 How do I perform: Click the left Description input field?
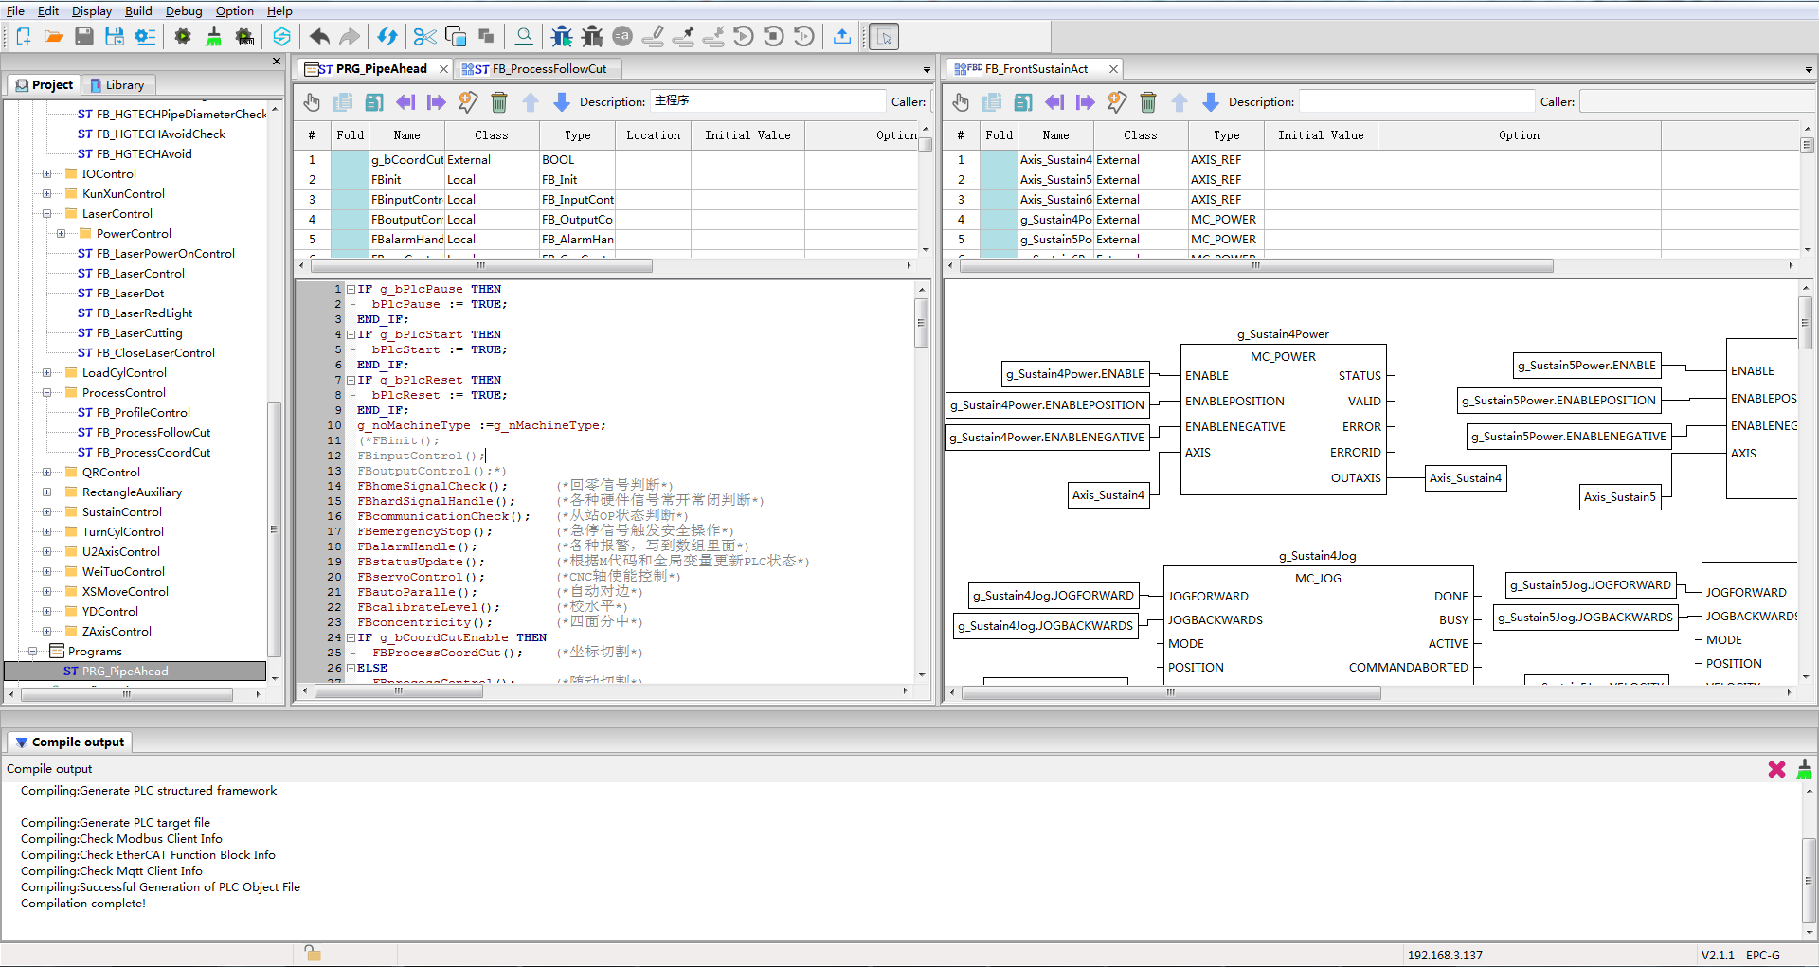pyautogui.click(x=767, y=101)
